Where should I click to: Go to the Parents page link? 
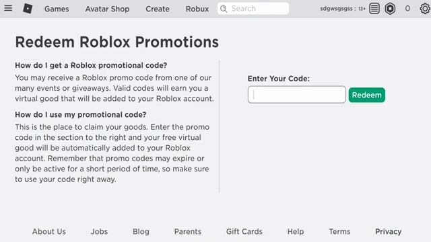coord(188,231)
